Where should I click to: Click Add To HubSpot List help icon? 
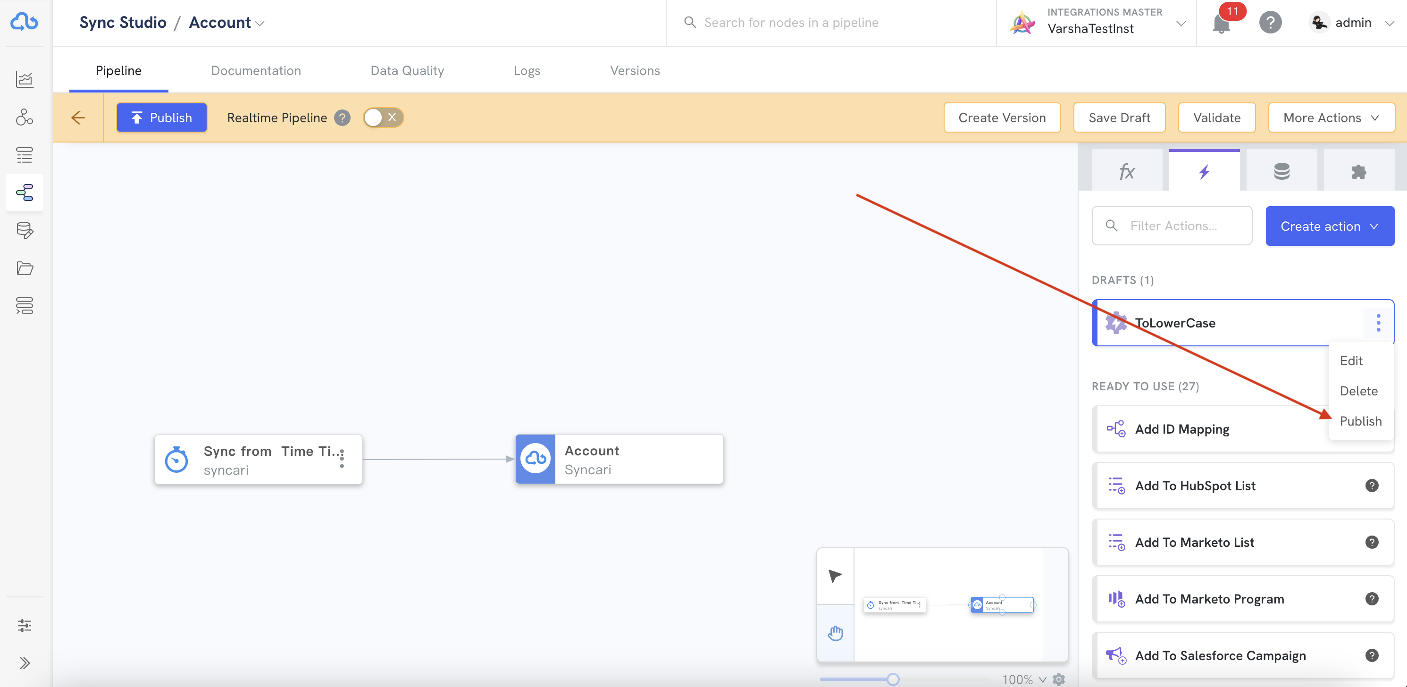point(1372,486)
